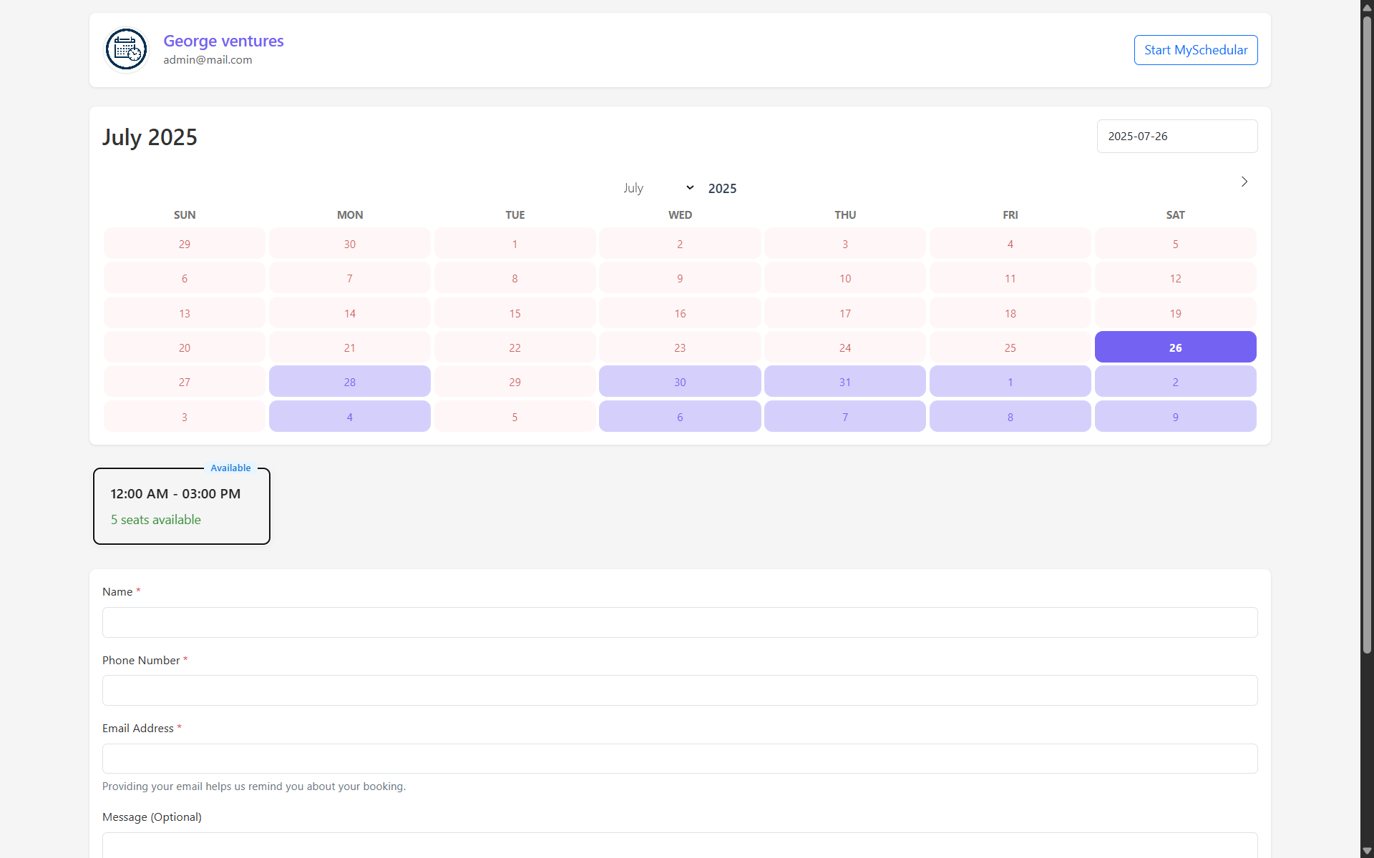This screenshot has height=858, width=1374.
Task: Select August 1 on the calendar
Action: [1010, 381]
